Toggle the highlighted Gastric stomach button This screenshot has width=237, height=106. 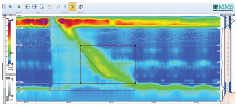(x=72, y=7)
